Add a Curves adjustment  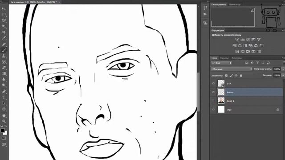tap(248, 40)
